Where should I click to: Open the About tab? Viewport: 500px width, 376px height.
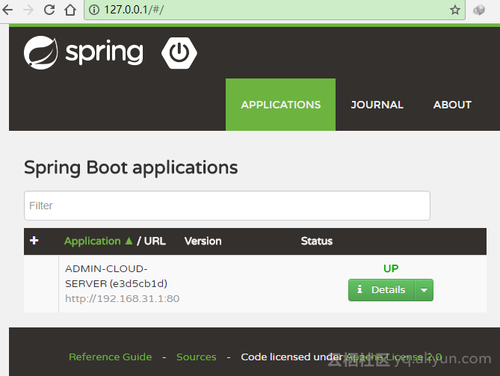click(452, 105)
